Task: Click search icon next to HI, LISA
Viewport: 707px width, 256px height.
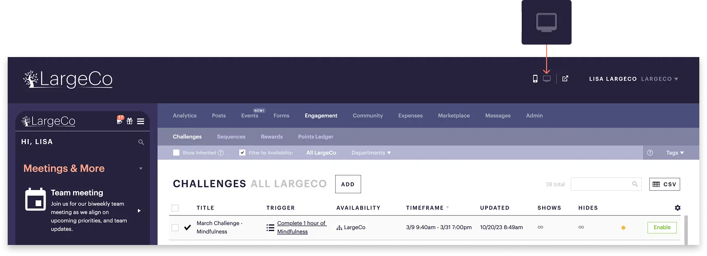Action: [141, 142]
